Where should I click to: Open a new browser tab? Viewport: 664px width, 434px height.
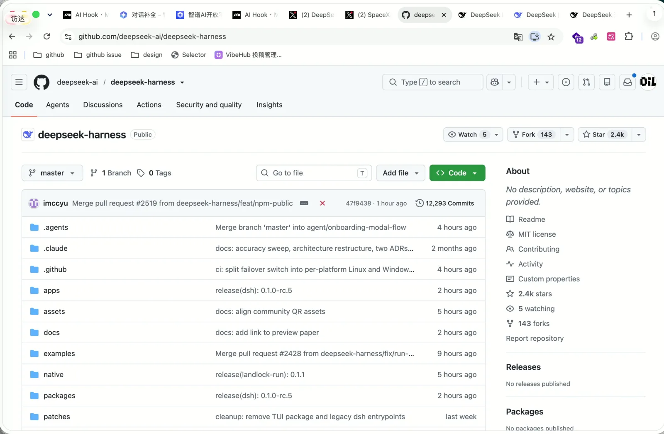tap(629, 15)
